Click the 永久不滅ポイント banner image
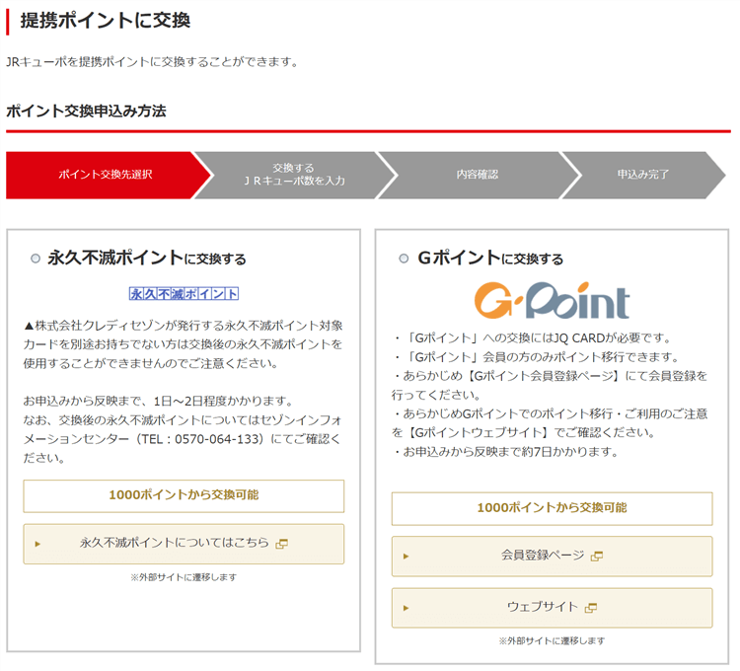This screenshot has width=740, height=671. click(x=184, y=294)
